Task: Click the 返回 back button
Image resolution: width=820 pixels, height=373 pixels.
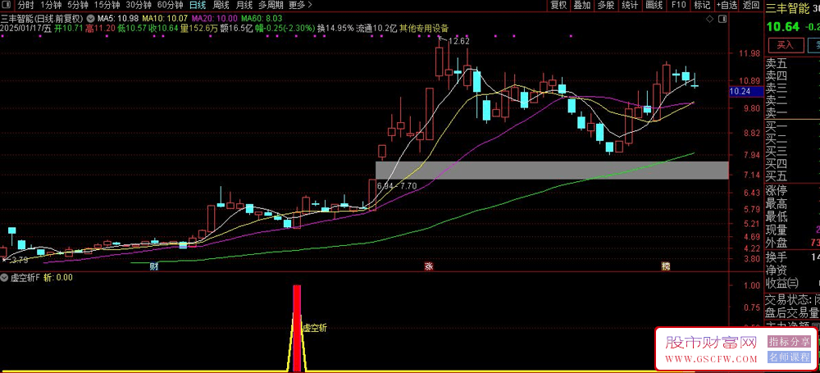Action: click(751, 5)
